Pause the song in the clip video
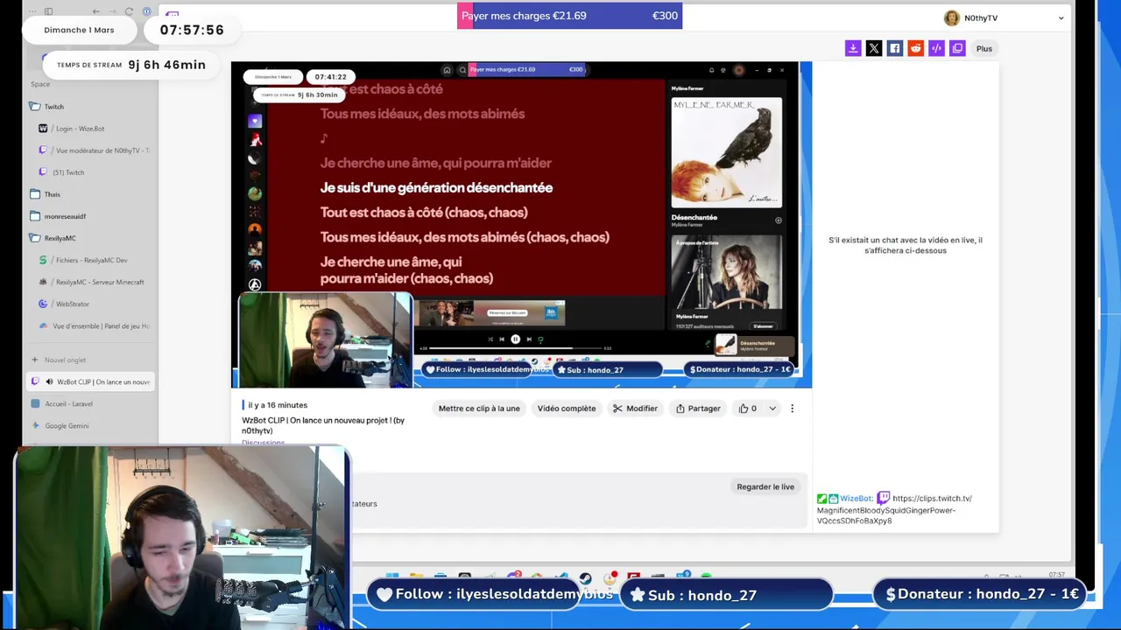 (515, 339)
